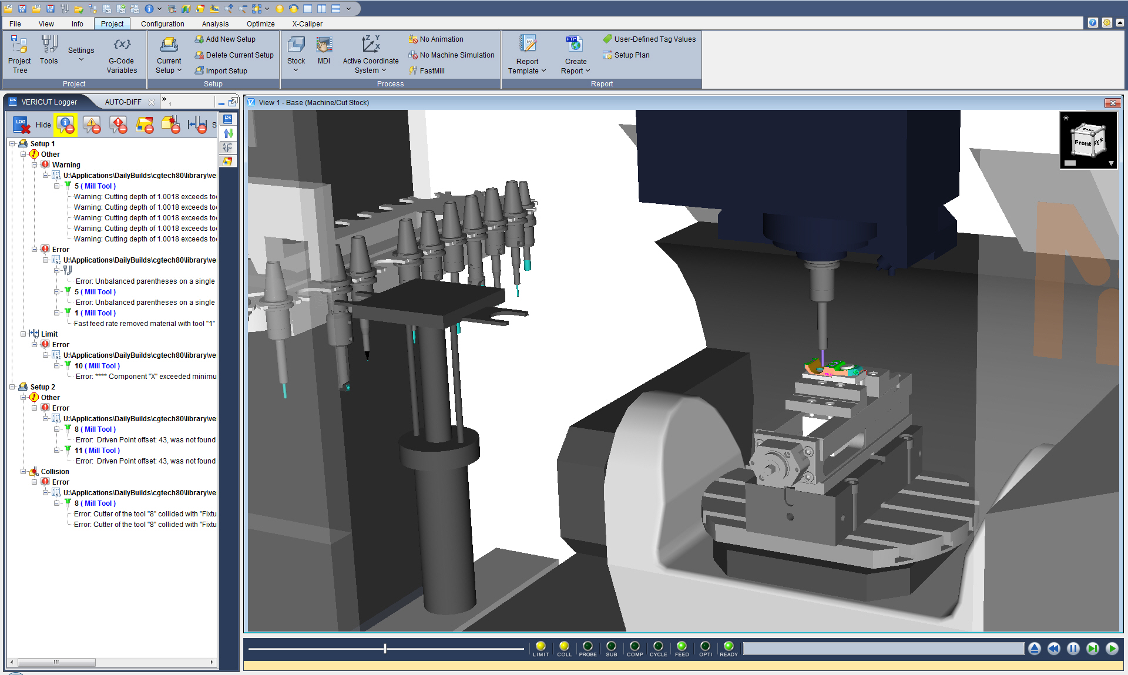Clear the logger with LOG delete icon
Image resolution: width=1128 pixels, height=675 pixels.
point(22,125)
